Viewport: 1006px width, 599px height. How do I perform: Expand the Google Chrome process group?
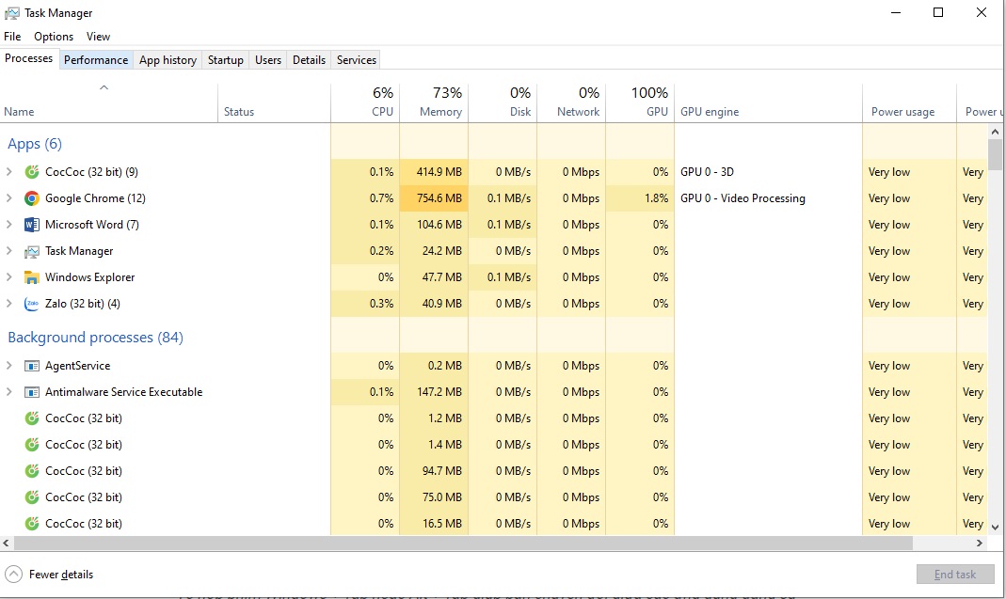9,198
